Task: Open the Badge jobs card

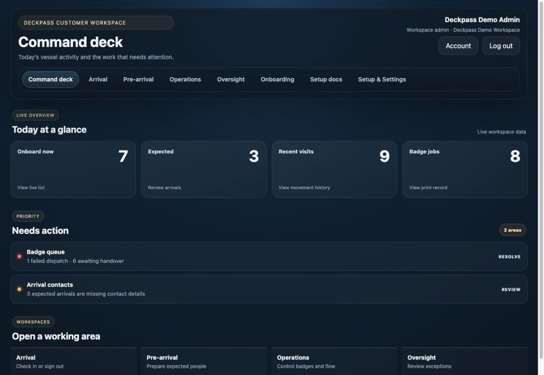Action: 465,169
